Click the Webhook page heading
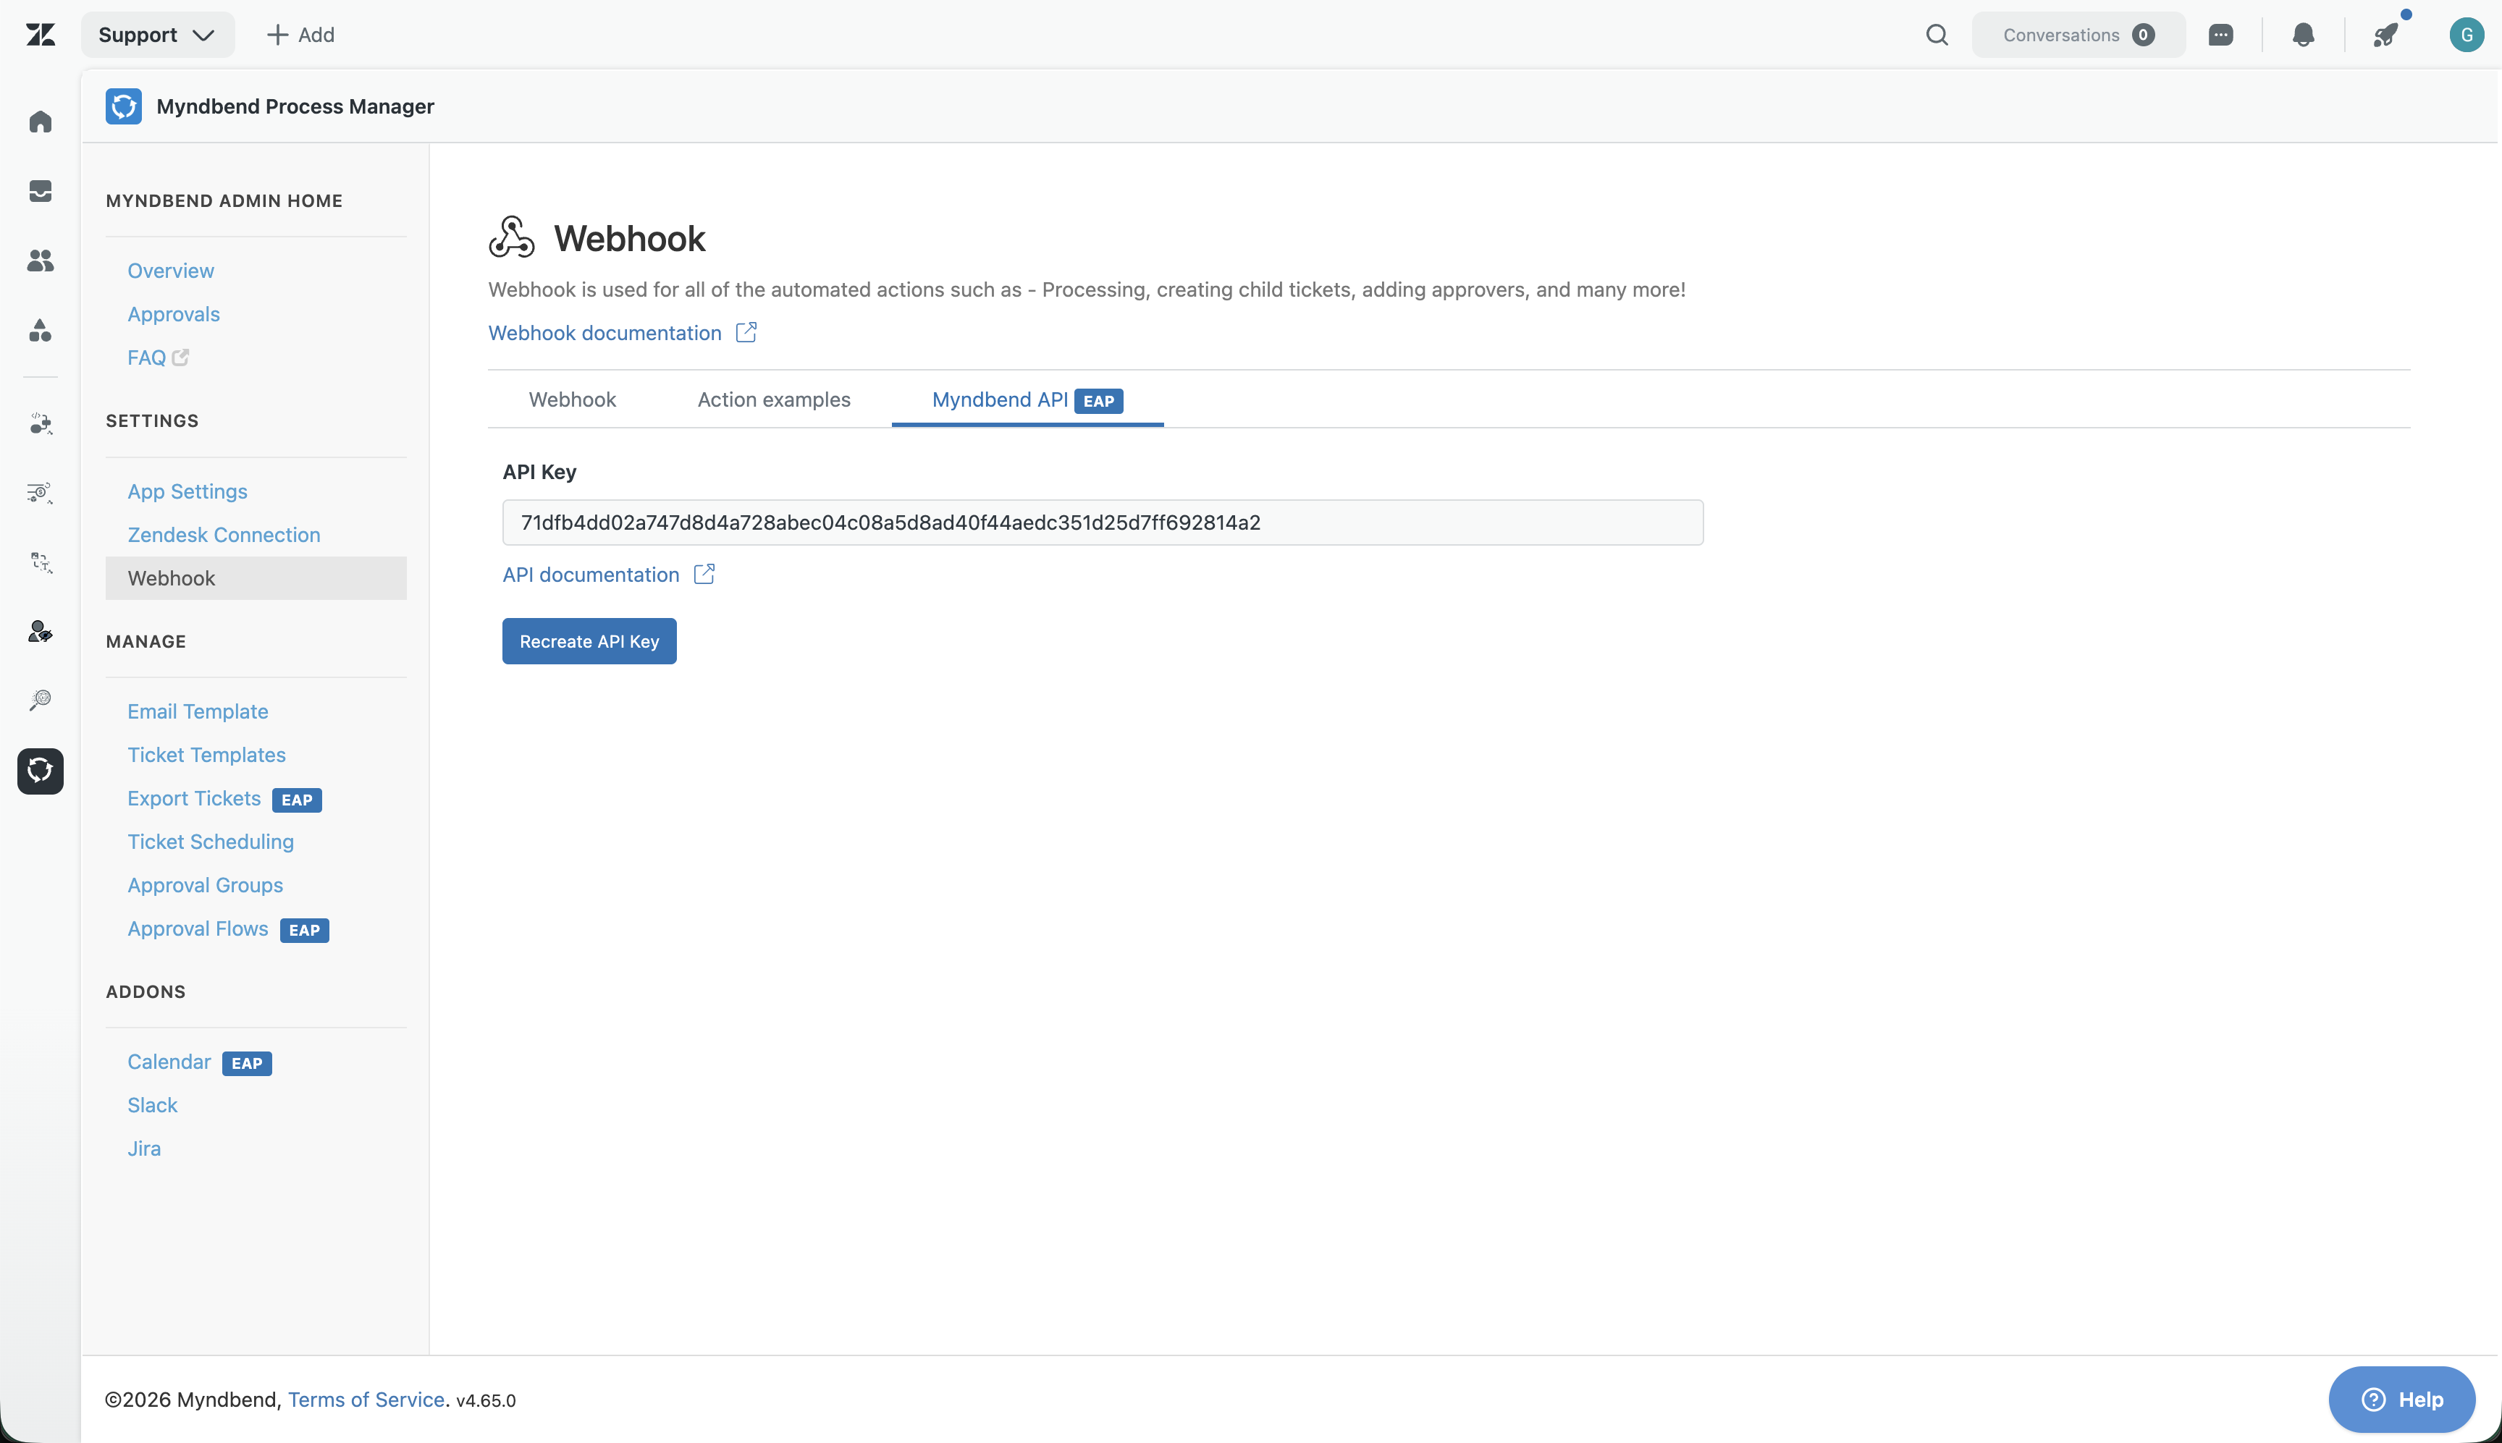The image size is (2502, 1443). pos(629,238)
